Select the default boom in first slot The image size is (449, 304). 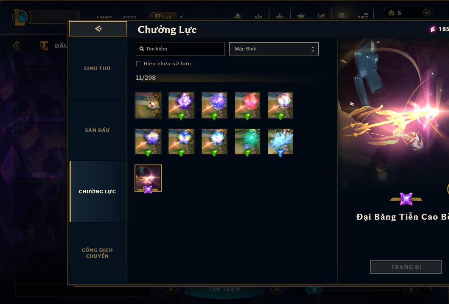[148, 105]
